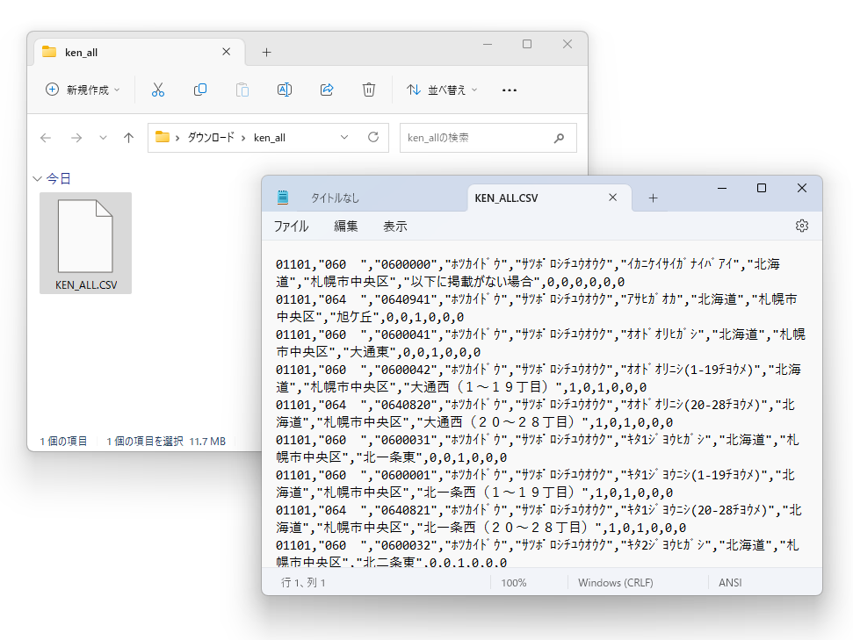The height and width of the screenshot is (640, 853).
Task: Select the Rename icon in the toolbar
Action: click(x=284, y=90)
